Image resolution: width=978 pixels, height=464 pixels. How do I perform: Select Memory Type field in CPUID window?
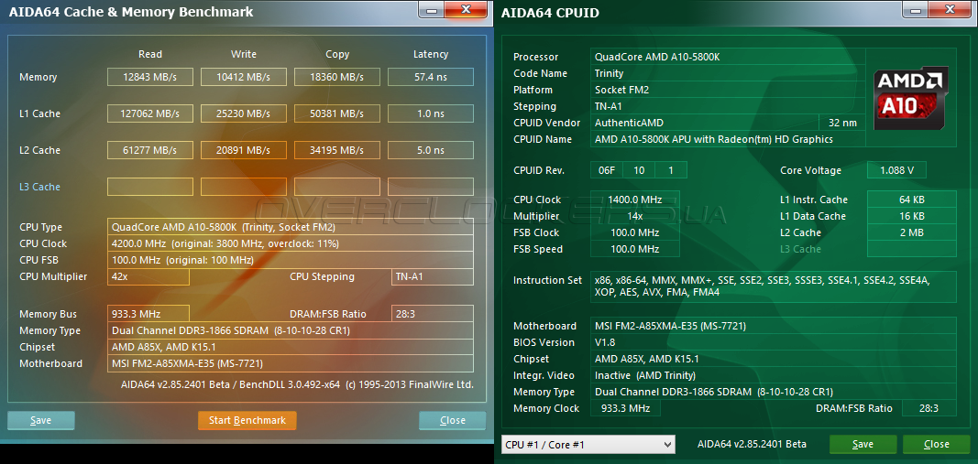coord(774,392)
